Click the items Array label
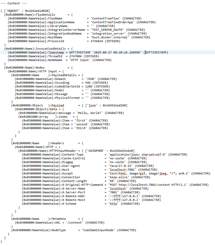This screenshot has width=215, height=246. tap(63, 117)
